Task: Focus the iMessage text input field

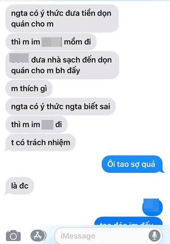Action: (109, 236)
